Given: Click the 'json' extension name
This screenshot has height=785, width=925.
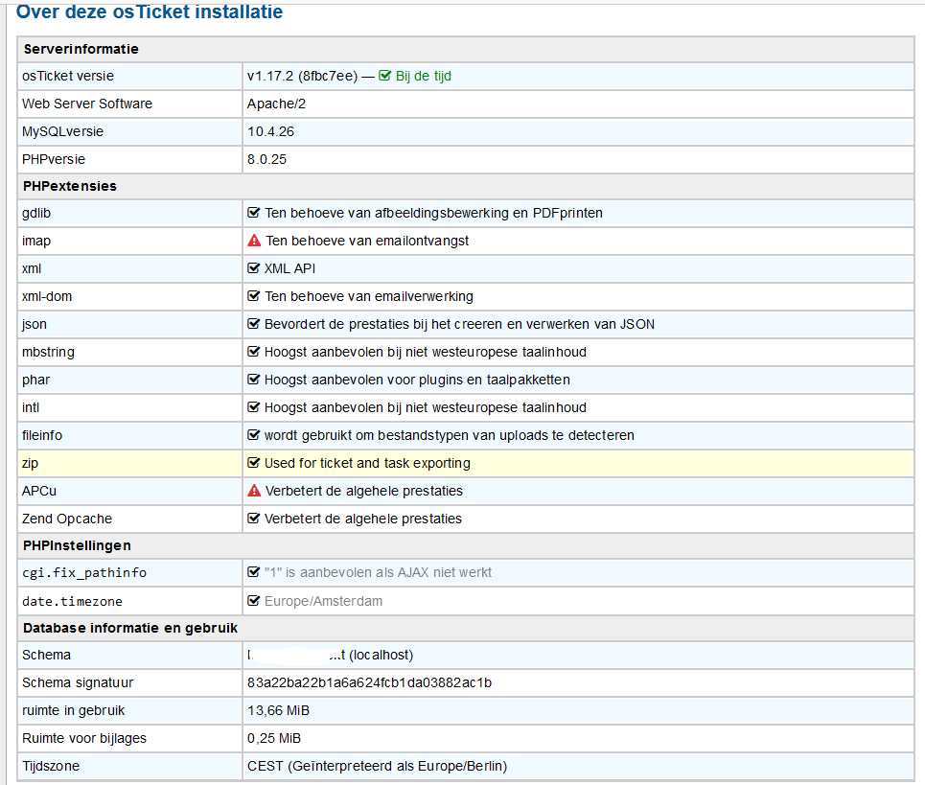Looking at the screenshot, I should [x=35, y=324].
